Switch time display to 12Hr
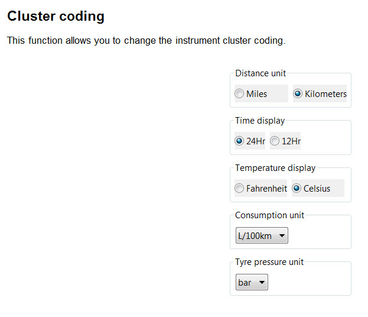Image resolution: width=368 pixels, height=317 pixels. [275, 141]
